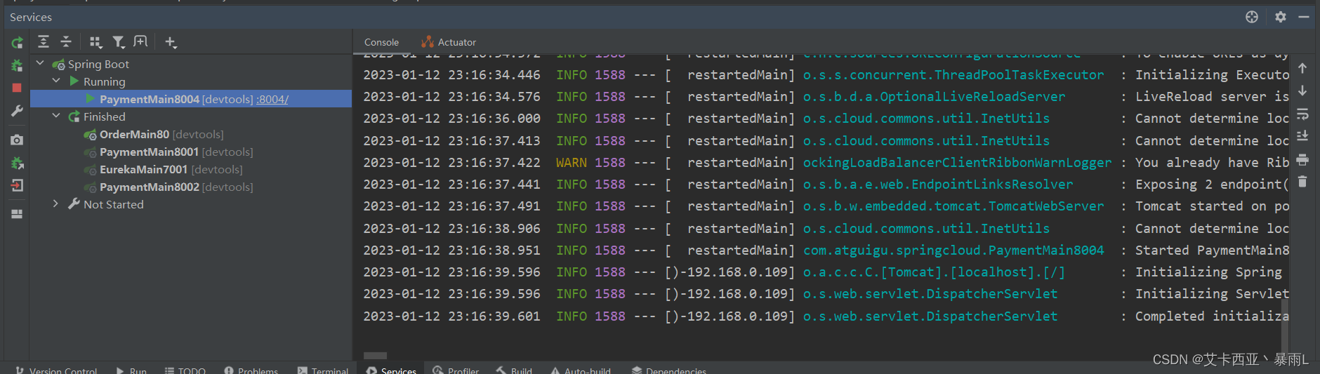Click com.atguigu.springcloud.PaymentMain8004 logger text

click(953, 251)
